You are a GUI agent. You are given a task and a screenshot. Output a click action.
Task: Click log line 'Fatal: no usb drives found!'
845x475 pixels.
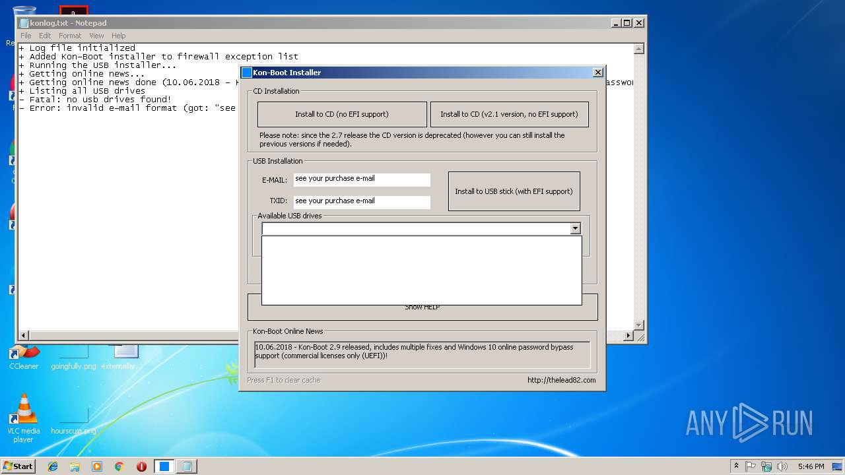(x=95, y=100)
